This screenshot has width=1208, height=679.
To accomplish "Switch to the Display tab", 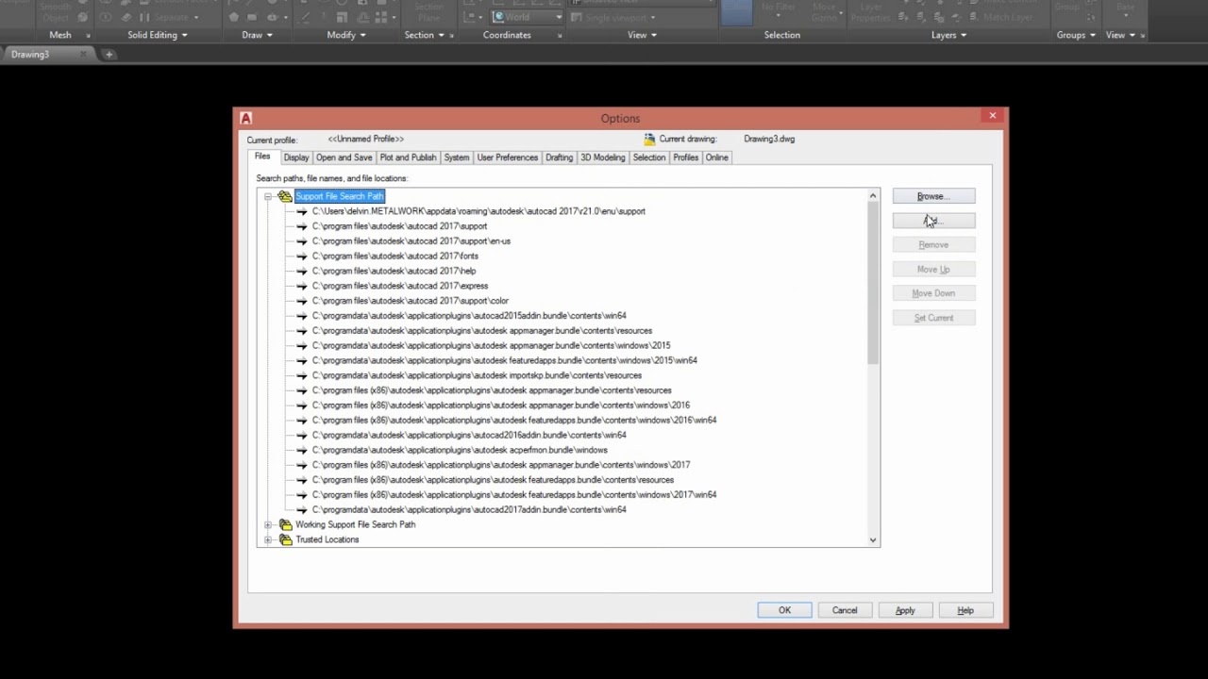I will (x=296, y=157).
